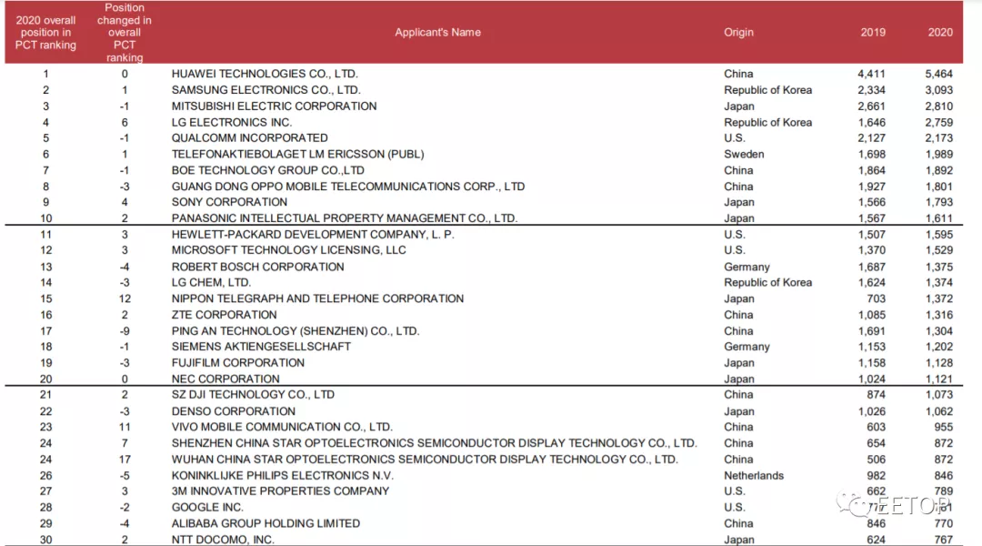The height and width of the screenshot is (546, 982).
Task: Click the "LG ELECTRONICS INC." applicant name
Action: (x=232, y=122)
